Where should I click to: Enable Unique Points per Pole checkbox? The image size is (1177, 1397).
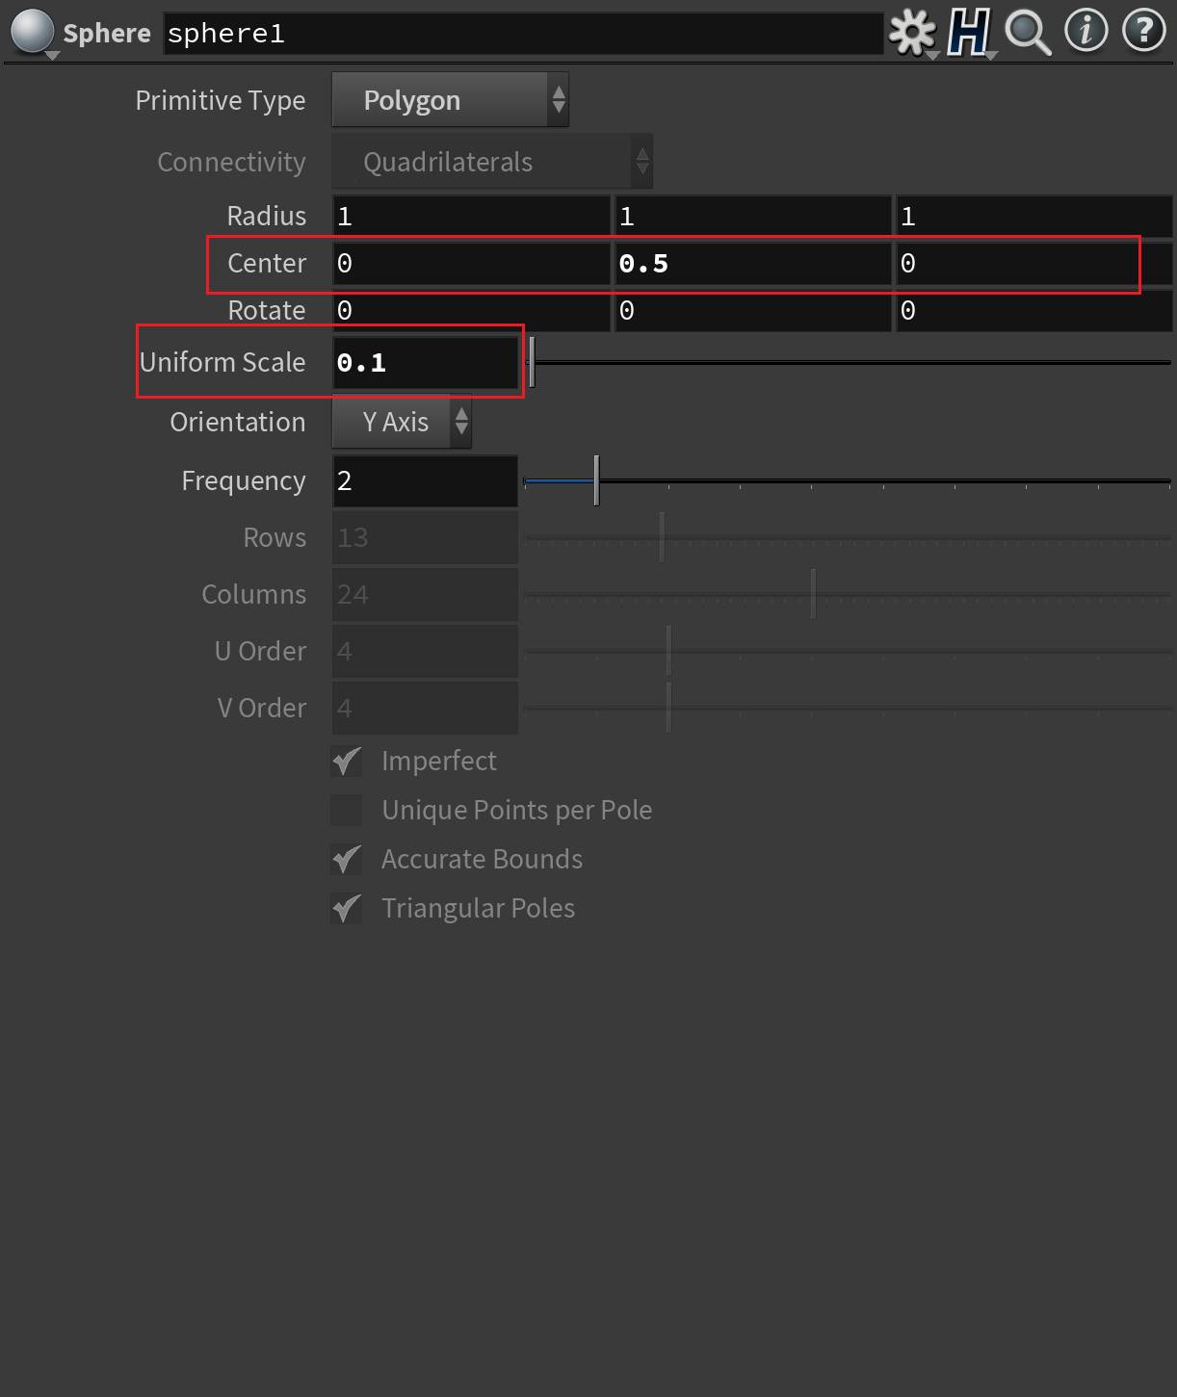click(x=347, y=811)
